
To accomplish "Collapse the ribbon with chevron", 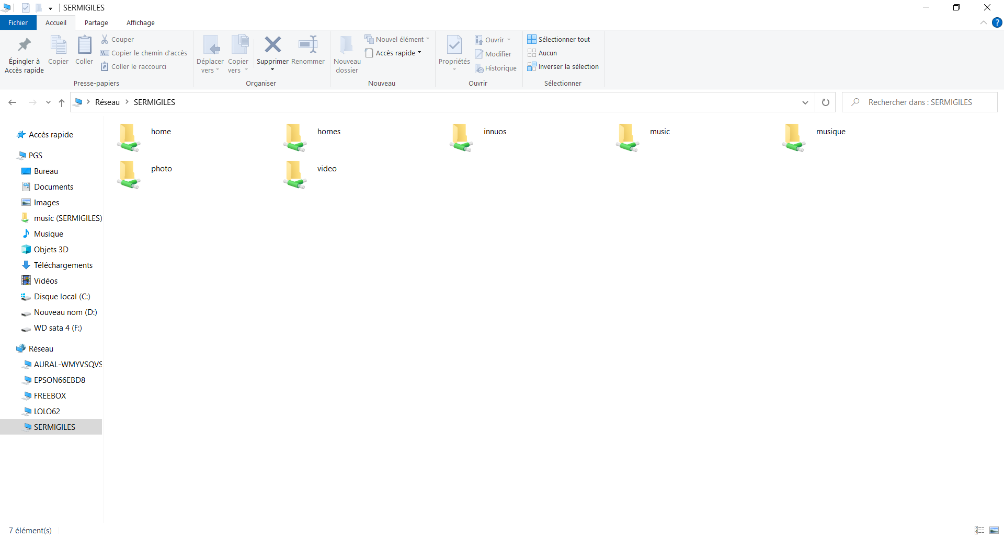I will click(983, 22).
